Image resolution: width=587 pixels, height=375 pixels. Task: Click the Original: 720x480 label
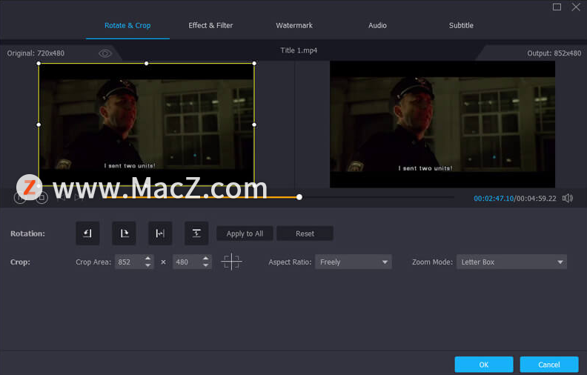[x=36, y=53]
